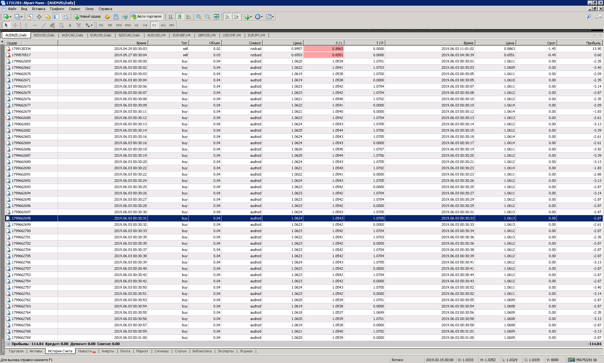Open the Сервис menu
This screenshot has height=363, width=604.
(75, 9)
